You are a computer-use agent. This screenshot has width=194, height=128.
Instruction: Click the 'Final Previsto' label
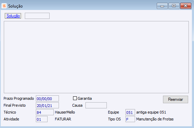point(14,105)
